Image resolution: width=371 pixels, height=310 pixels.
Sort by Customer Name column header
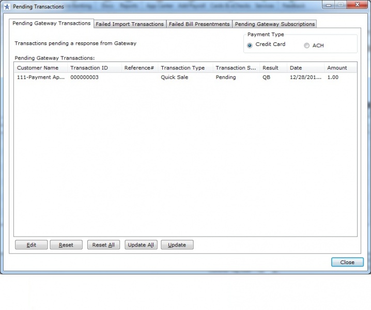41,68
